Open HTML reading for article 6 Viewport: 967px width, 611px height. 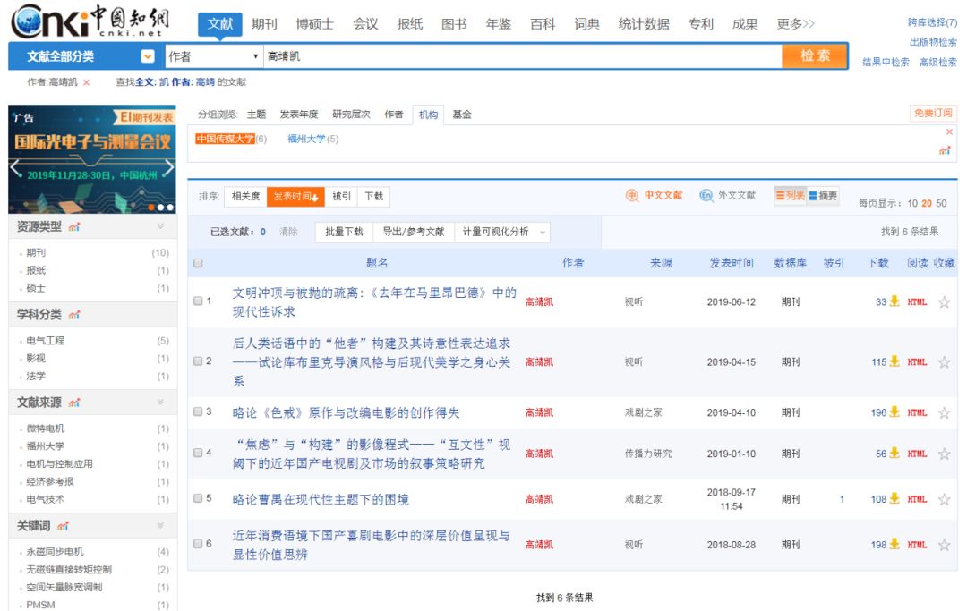(917, 545)
